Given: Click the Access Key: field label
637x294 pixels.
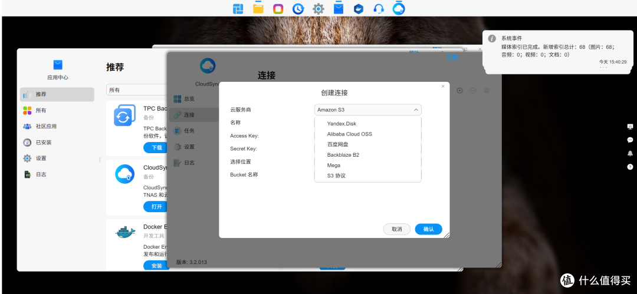Looking at the screenshot, I should click(x=245, y=136).
